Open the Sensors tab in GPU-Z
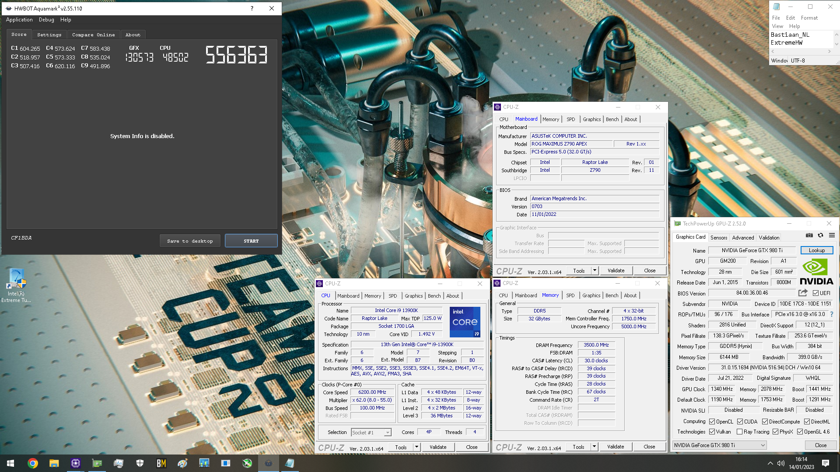 [718, 238]
